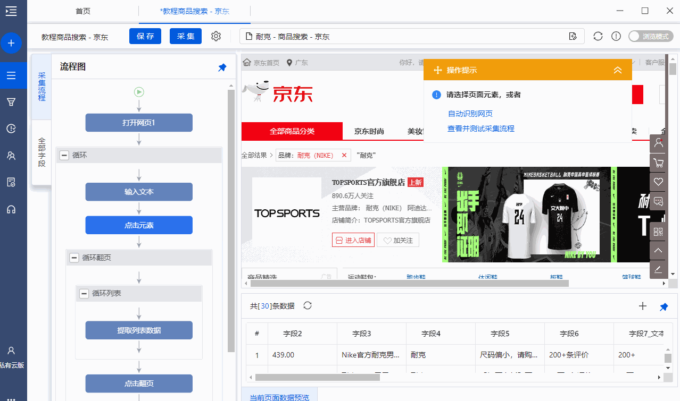680x401 pixels.
Task: Open the 京东时尚 navigation item
Action: [x=369, y=131]
